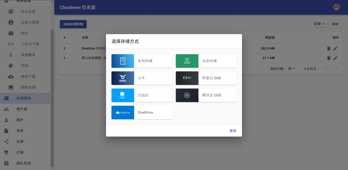Screen dimensions: 348x170
Task: Select the 本机存储 local storage icon
Action: point(123,61)
